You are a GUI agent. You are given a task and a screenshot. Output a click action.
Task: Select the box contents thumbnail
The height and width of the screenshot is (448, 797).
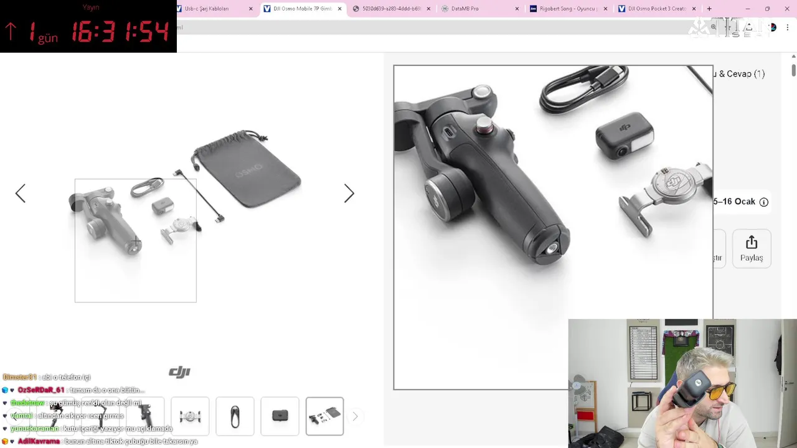[x=324, y=416]
